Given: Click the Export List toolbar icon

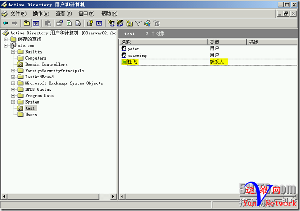Looking at the screenshot, I should (x=78, y=23).
